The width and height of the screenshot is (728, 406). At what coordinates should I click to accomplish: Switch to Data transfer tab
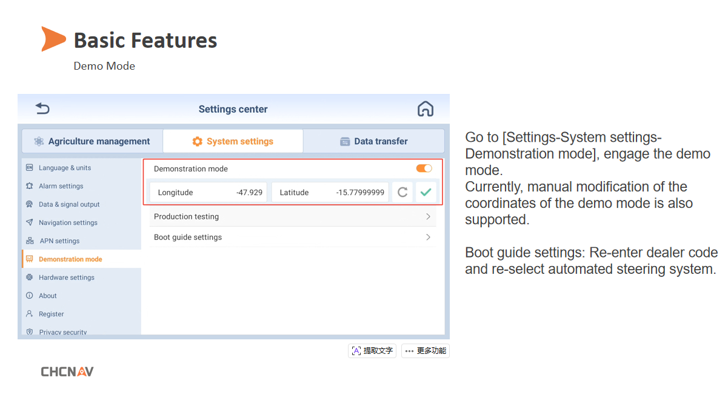[373, 141]
